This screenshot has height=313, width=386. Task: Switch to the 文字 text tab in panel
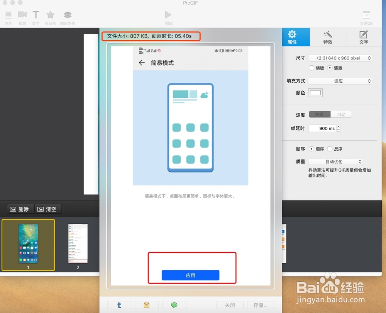[364, 37]
